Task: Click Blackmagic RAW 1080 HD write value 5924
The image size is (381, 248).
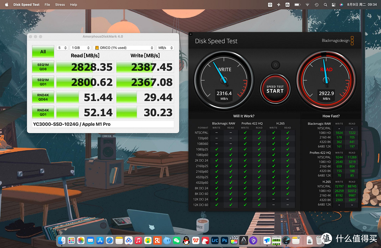Action: pos(339,132)
